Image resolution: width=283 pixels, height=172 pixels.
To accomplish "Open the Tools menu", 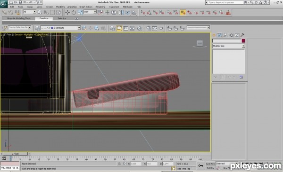I will (x=20, y=7).
